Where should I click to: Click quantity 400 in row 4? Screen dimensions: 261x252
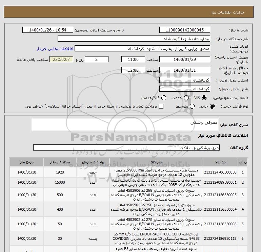60,209
